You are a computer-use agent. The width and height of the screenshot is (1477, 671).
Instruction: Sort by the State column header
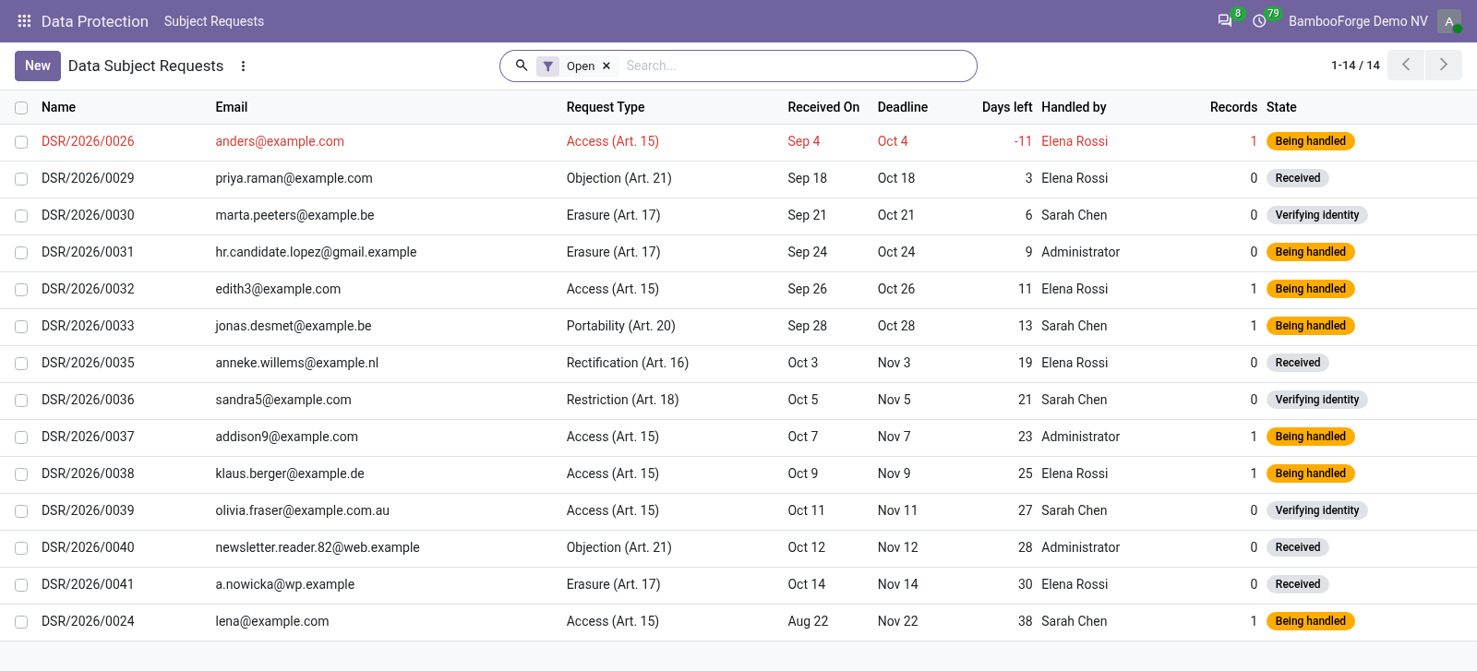1281,107
